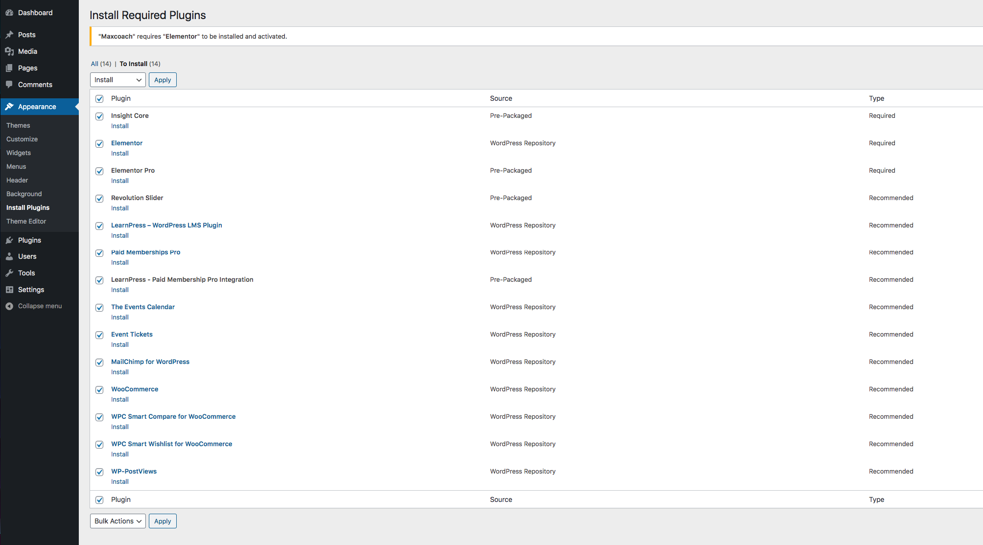Screen dimensions: 983x545
Task: Uncheck the MailChimp for WordPress checkbox
Action: click(99, 363)
